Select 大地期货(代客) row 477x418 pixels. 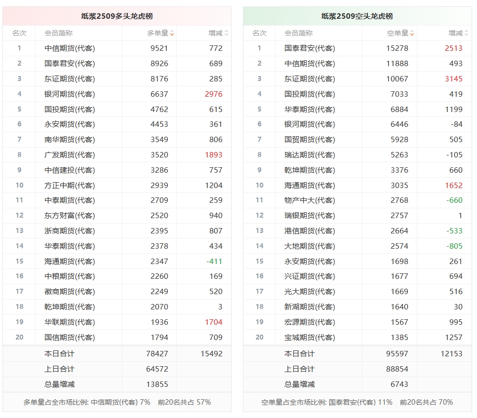tap(358, 246)
